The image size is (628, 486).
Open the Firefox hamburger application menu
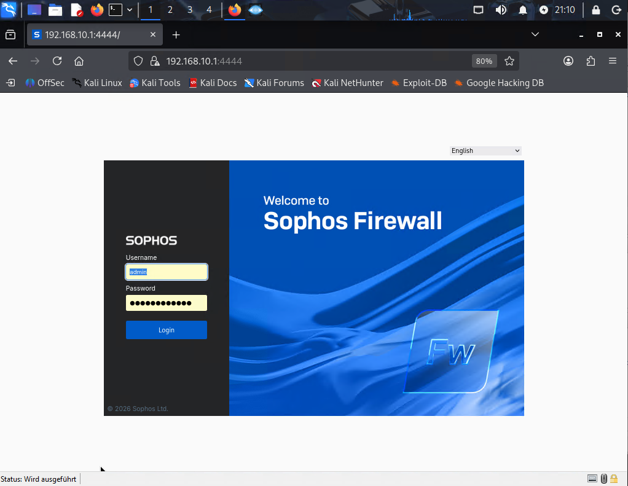click(612, 61)
